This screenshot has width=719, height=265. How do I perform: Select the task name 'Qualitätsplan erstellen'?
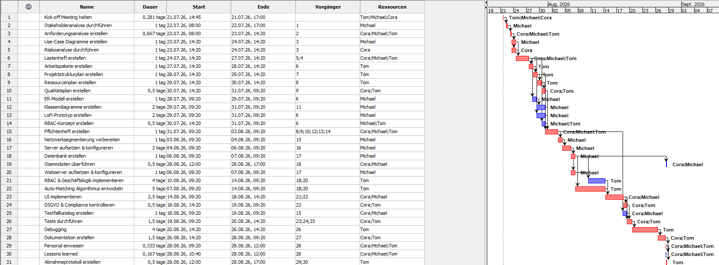click(x=68, y=91)
